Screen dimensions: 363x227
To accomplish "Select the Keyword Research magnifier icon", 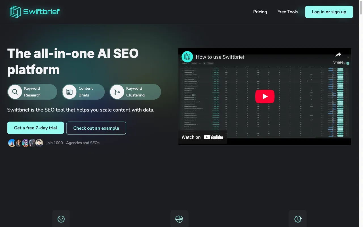I will click(x=15, y=92).
